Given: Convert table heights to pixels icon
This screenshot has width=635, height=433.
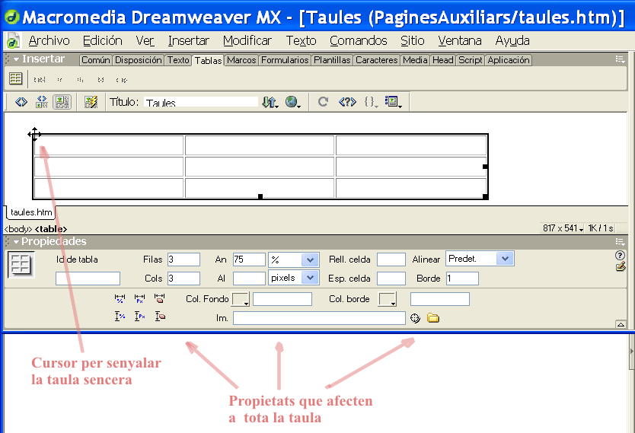Looking at the screenshot, I should pos(140,316).
